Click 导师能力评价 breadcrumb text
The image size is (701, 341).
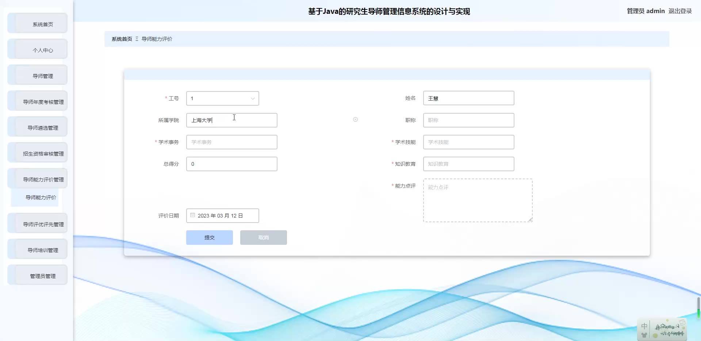(157, 39)
